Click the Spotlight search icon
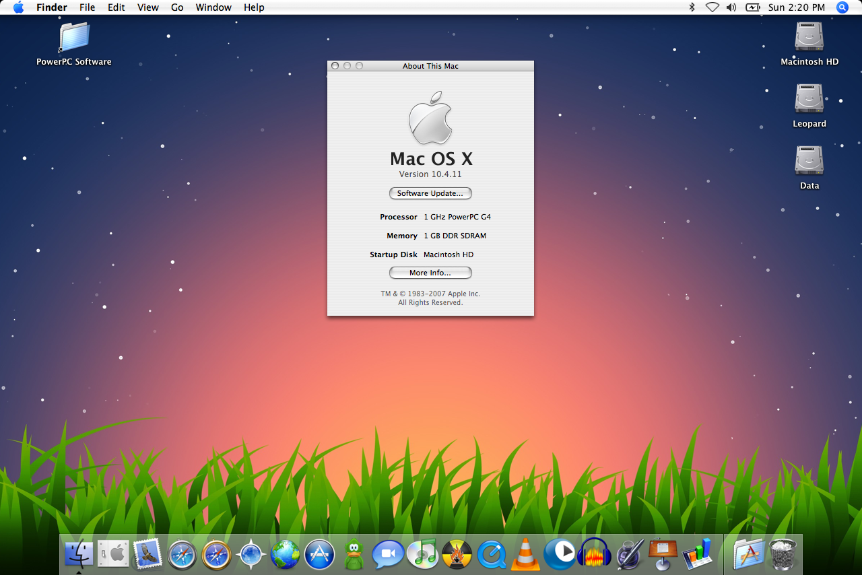 click(842, 7)
